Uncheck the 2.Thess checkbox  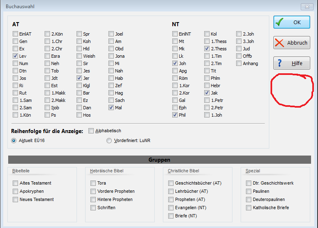(207, 49)
